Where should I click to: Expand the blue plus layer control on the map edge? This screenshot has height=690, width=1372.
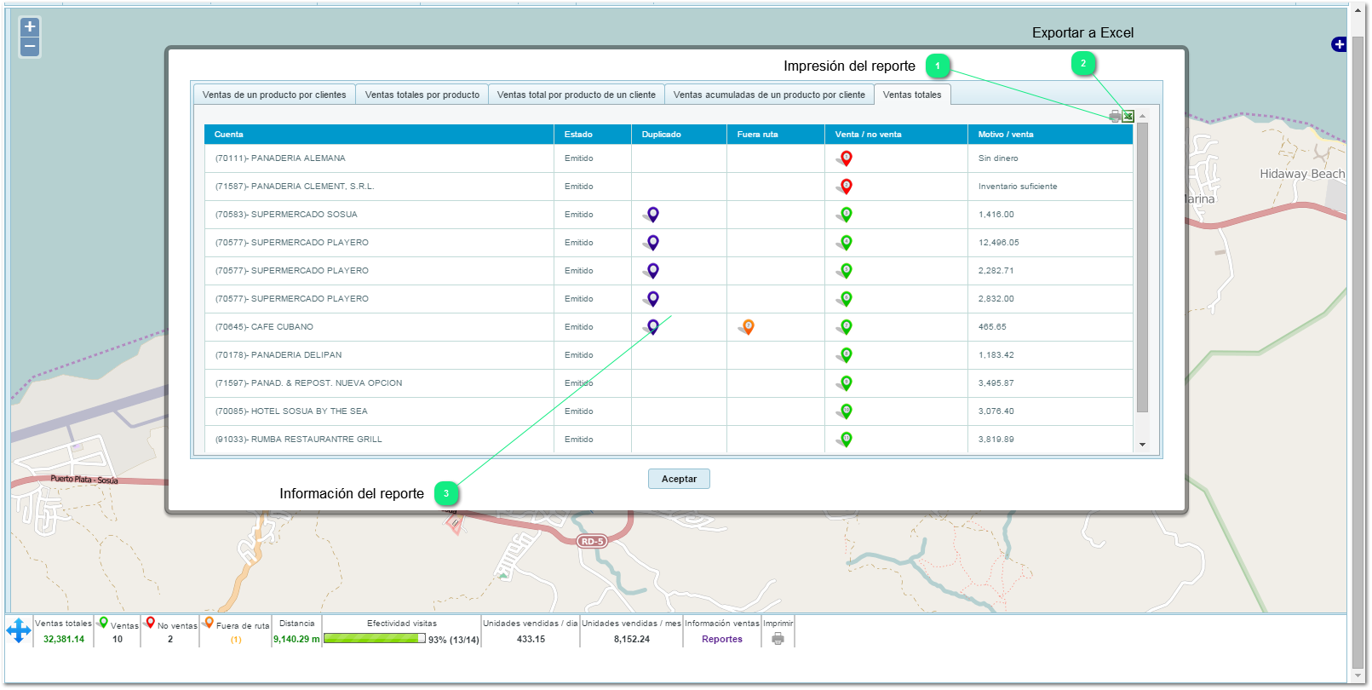[x=1339, y=44]
